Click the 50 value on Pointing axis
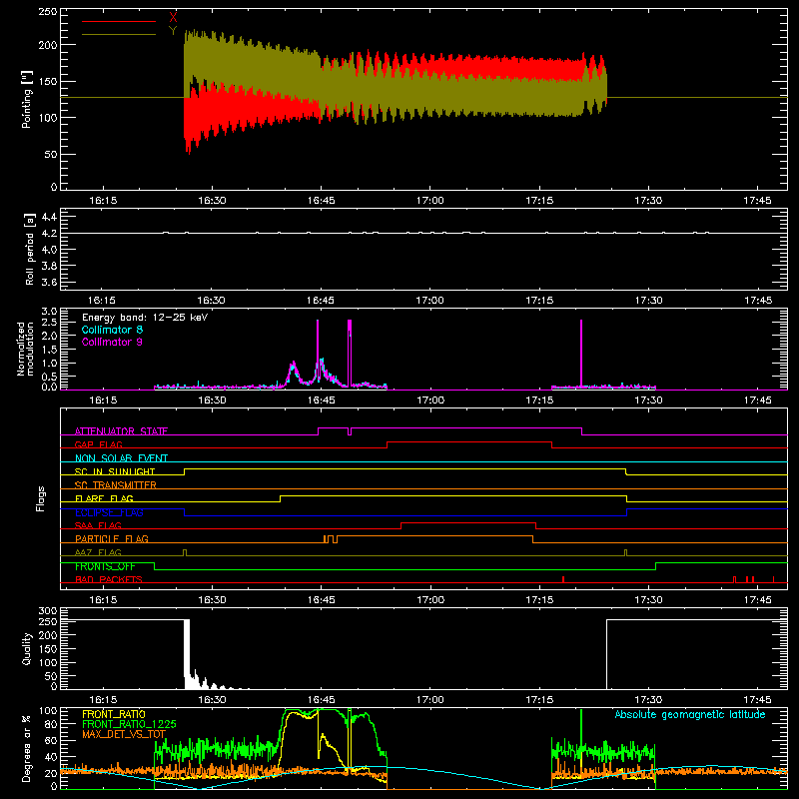Screen dimensions: 799x799 tap(51, 154)
